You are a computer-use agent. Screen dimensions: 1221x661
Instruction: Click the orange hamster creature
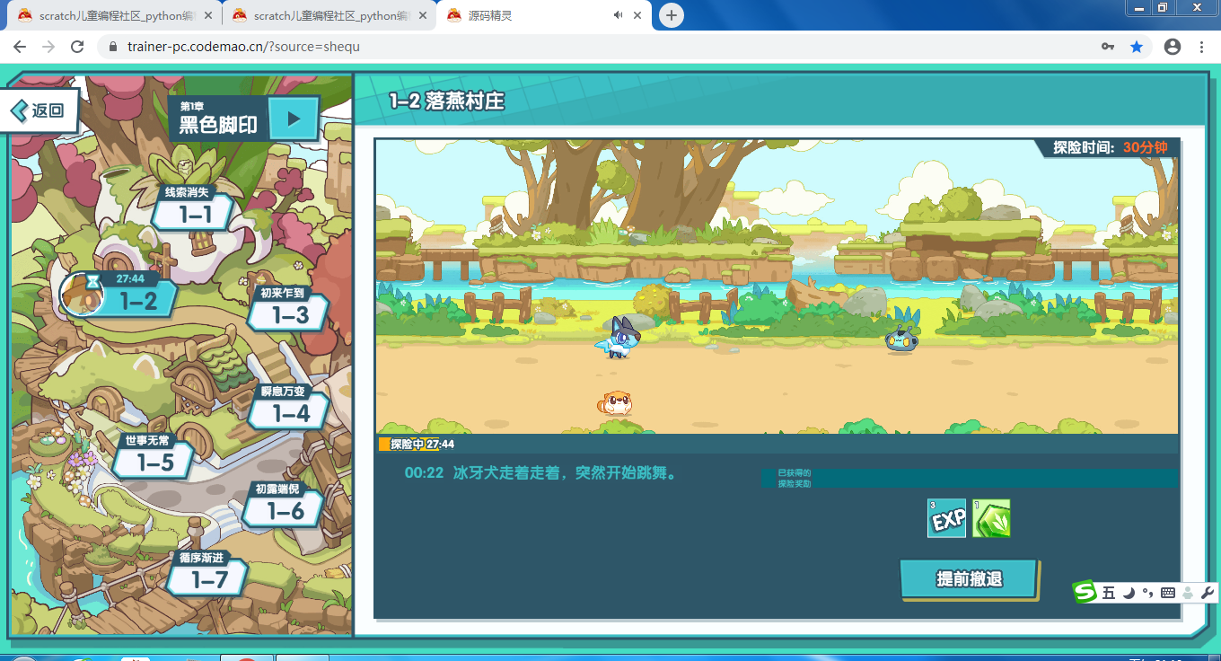[617, 402]
